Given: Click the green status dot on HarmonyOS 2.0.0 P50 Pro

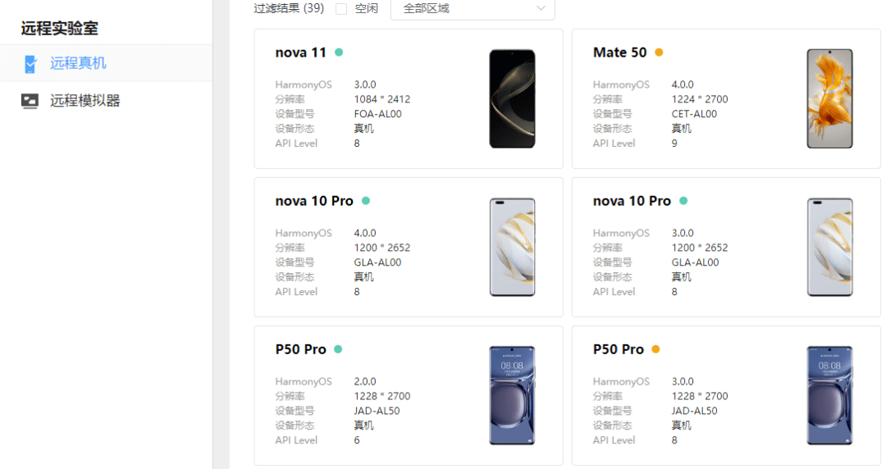Looking at the screenshot, I should 338,349.
